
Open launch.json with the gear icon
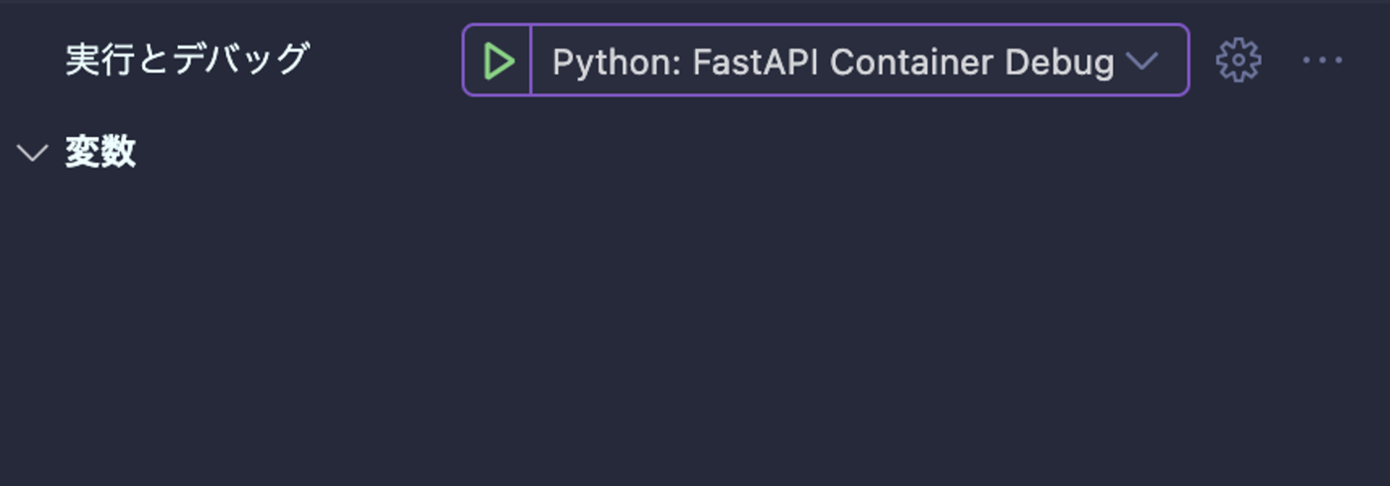[1238, 61]
